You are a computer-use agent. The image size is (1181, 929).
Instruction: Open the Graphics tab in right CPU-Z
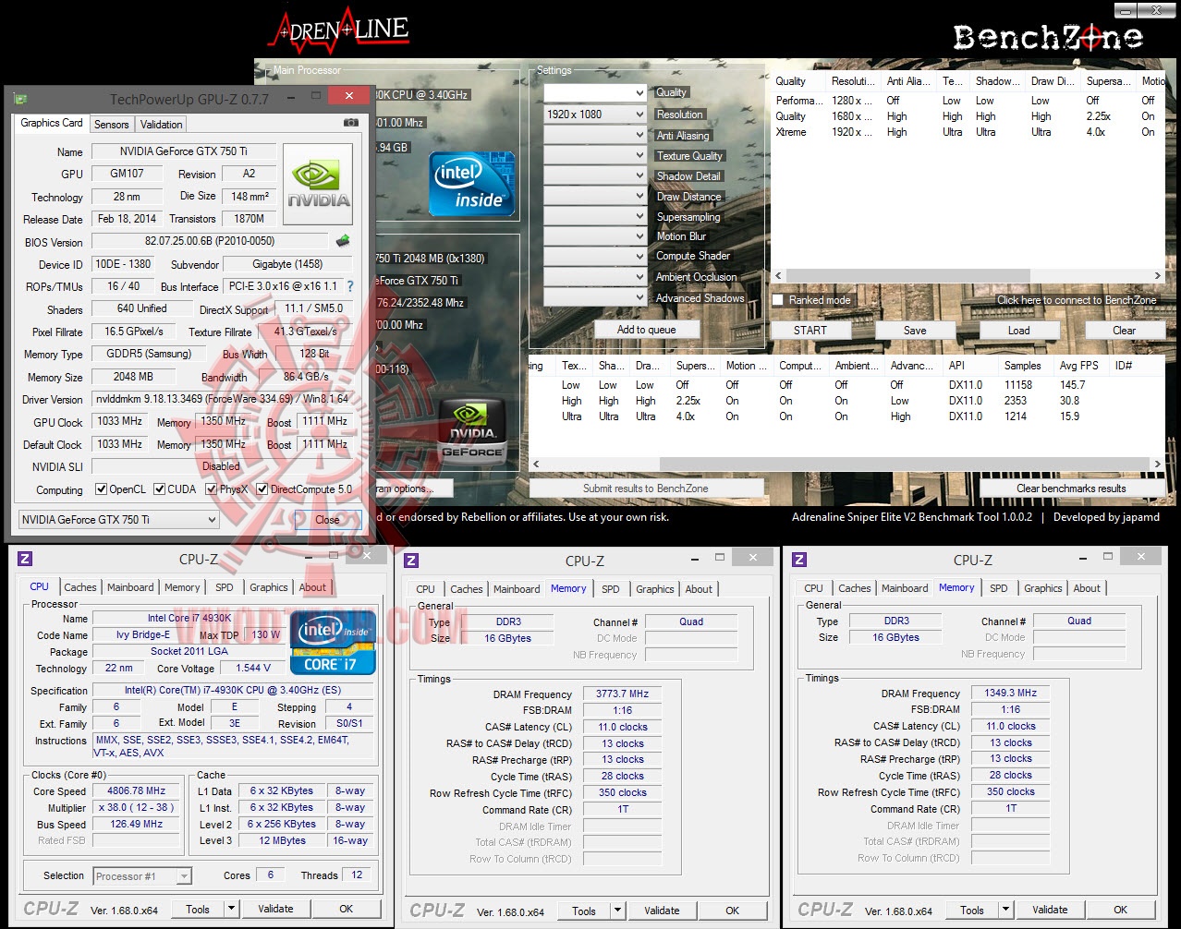point(1043,588)
